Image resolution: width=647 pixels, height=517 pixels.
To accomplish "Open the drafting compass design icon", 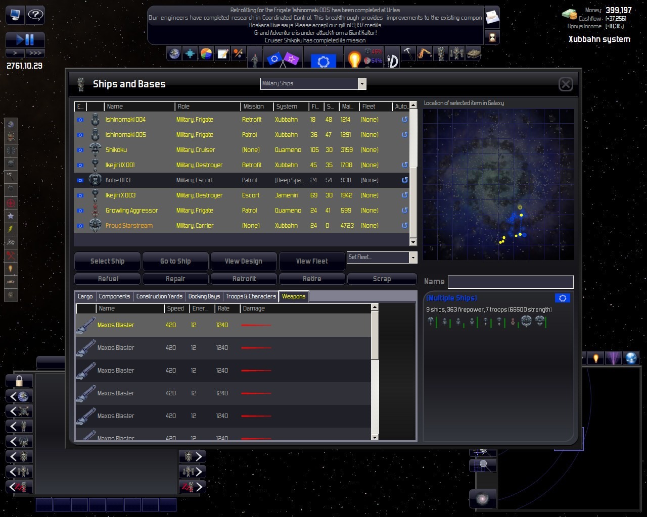I will click(392, 58).
